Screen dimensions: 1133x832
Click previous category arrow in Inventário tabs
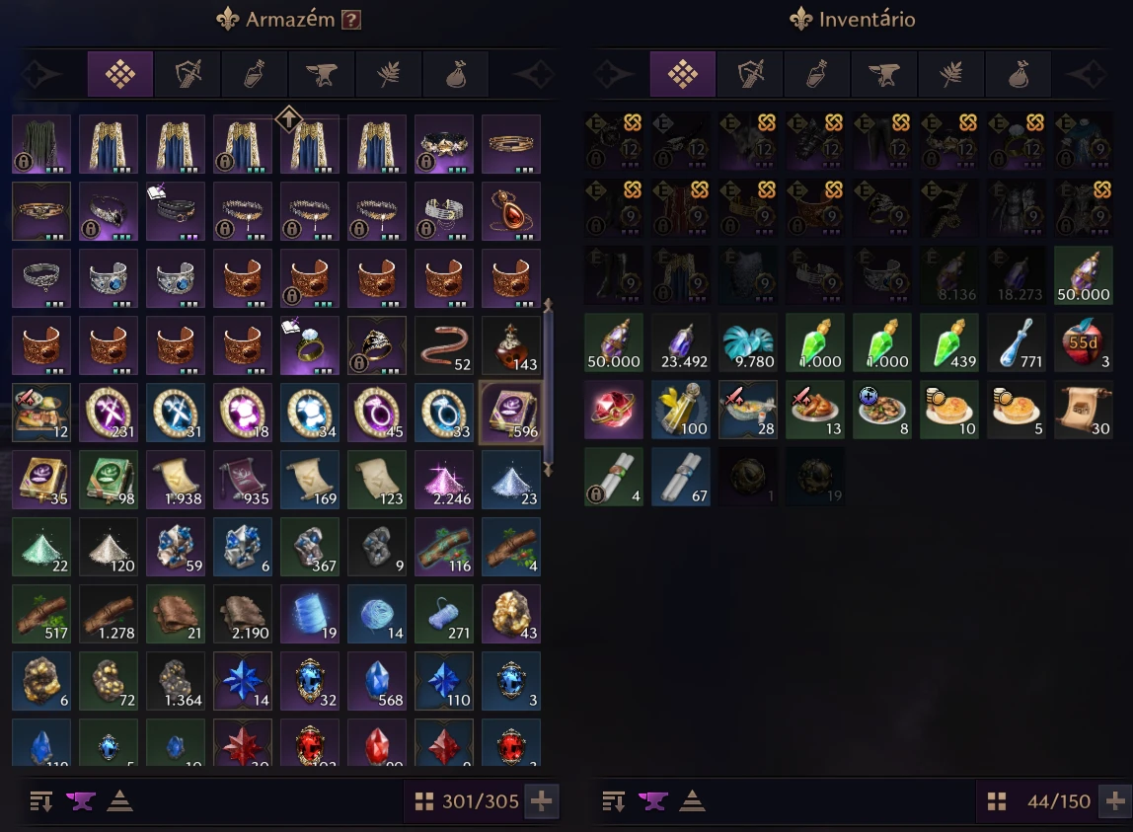point(613,74)
